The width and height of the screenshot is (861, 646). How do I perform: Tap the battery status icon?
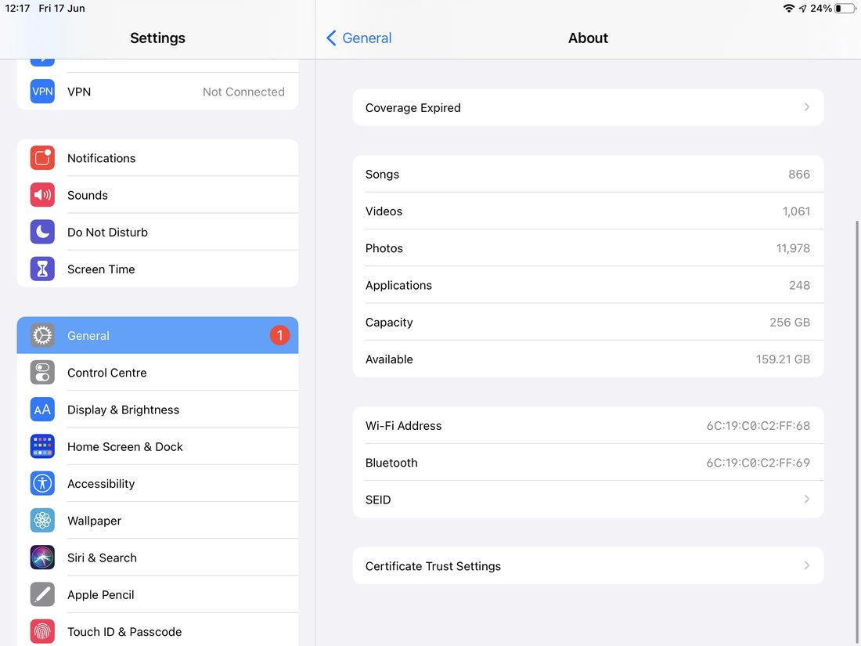[845, 9]
